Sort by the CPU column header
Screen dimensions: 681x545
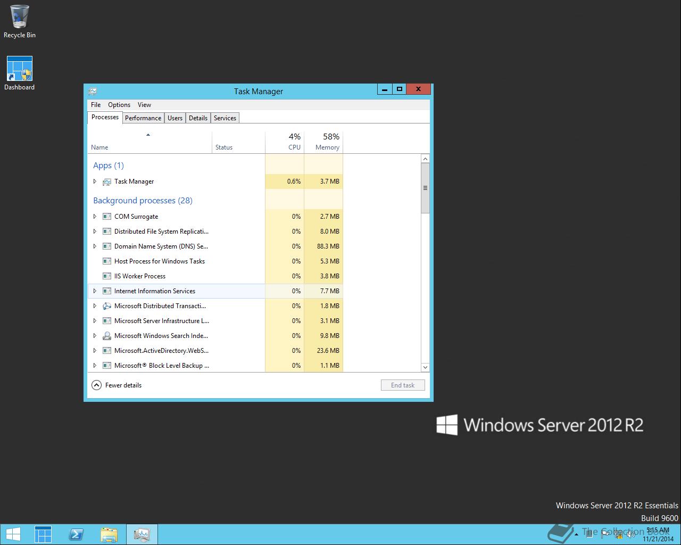(x=285, y=142)
